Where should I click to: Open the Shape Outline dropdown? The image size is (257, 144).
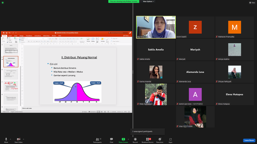coord(115,41)
